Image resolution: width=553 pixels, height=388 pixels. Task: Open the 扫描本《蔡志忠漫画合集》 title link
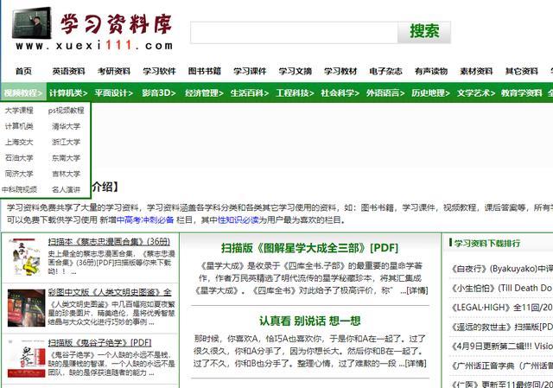pos(109,242)
